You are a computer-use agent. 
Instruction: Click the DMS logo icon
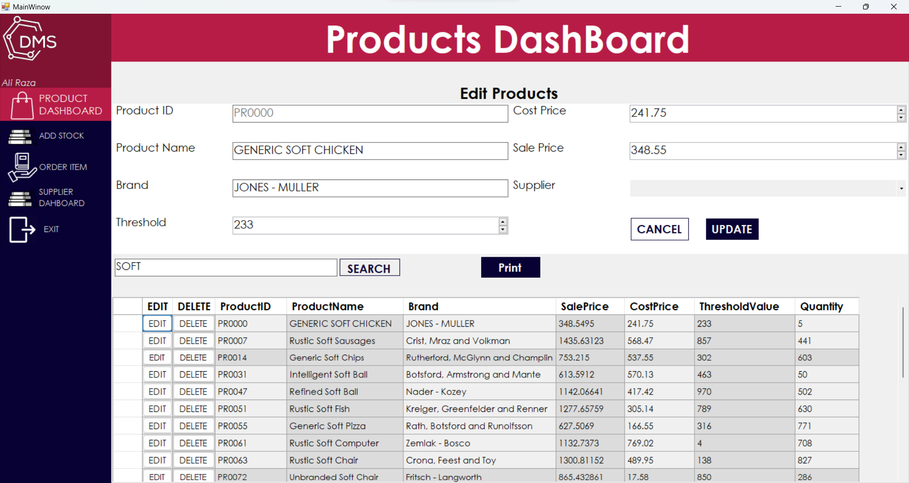[29, 40]
